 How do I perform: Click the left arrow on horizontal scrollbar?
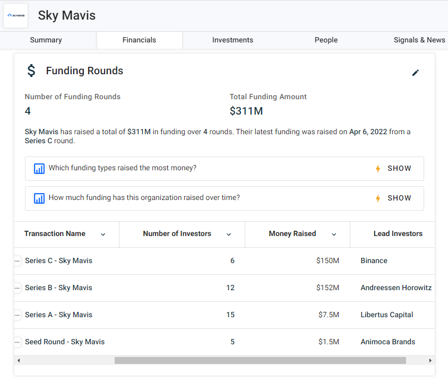(19, 361)
